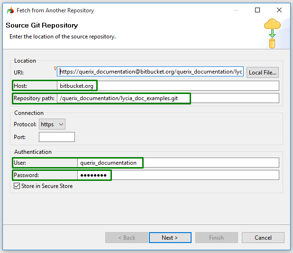Click the cloud download banner icon

pos(273,32)
